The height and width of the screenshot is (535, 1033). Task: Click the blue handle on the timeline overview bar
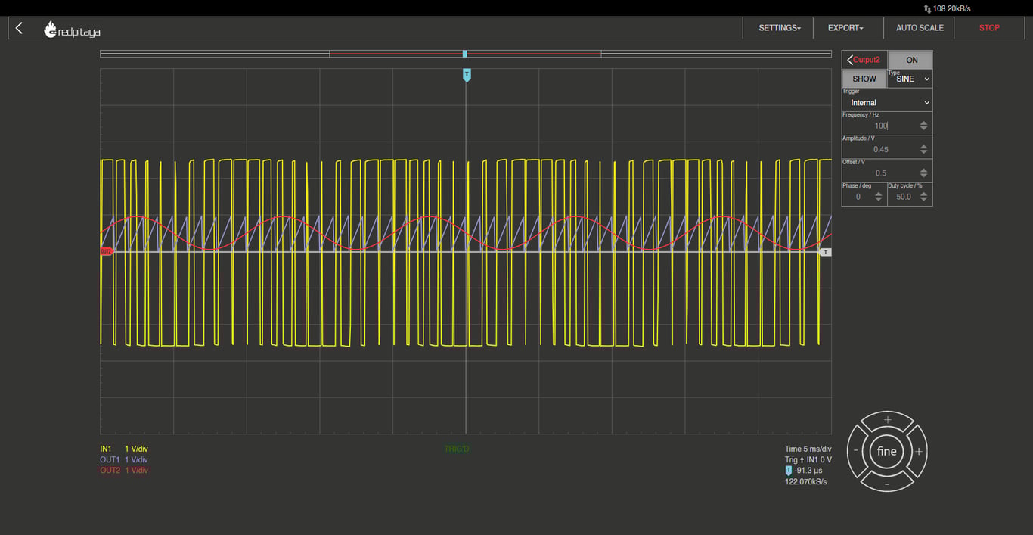(464, 54)
